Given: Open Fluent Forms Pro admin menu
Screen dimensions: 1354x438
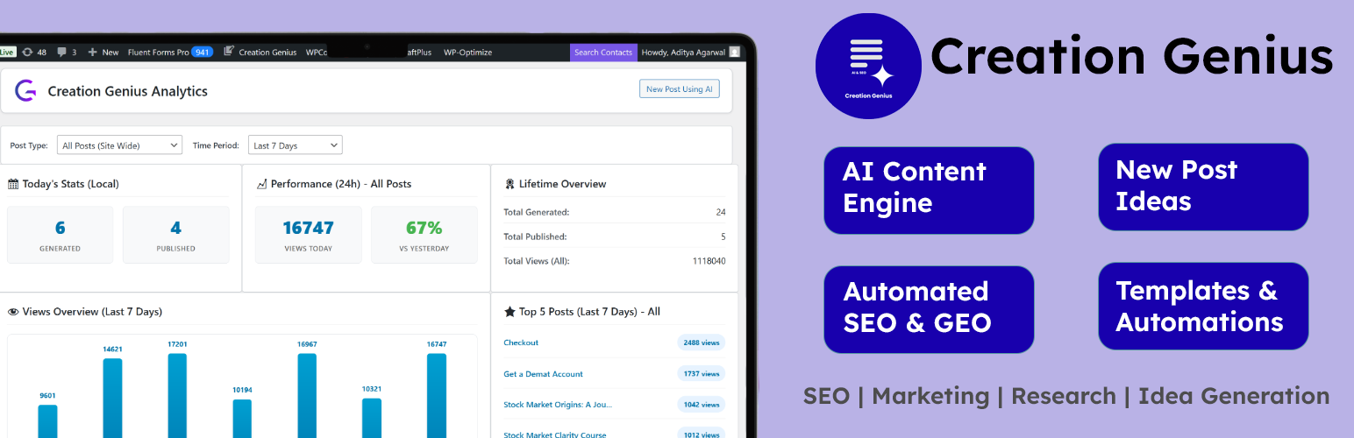Looking at the screenshot, I should [x=170, y=53].
